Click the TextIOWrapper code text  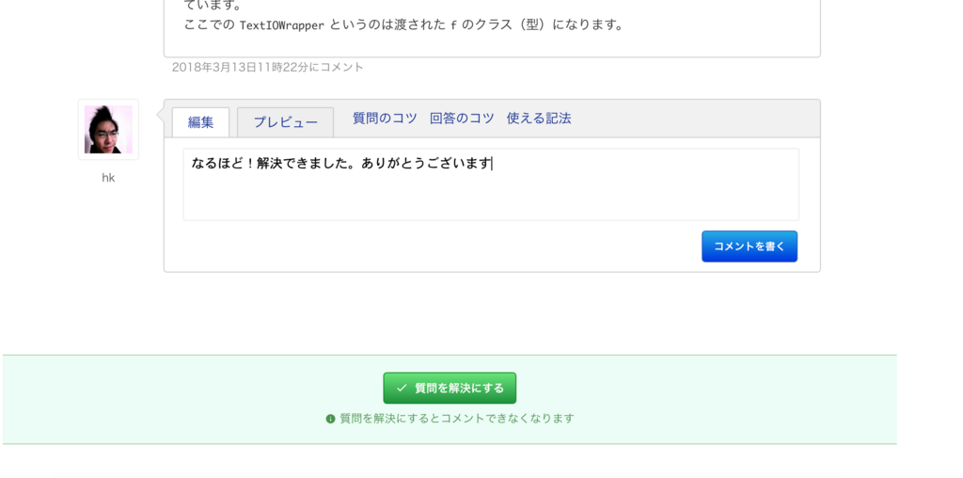(281, 25)
